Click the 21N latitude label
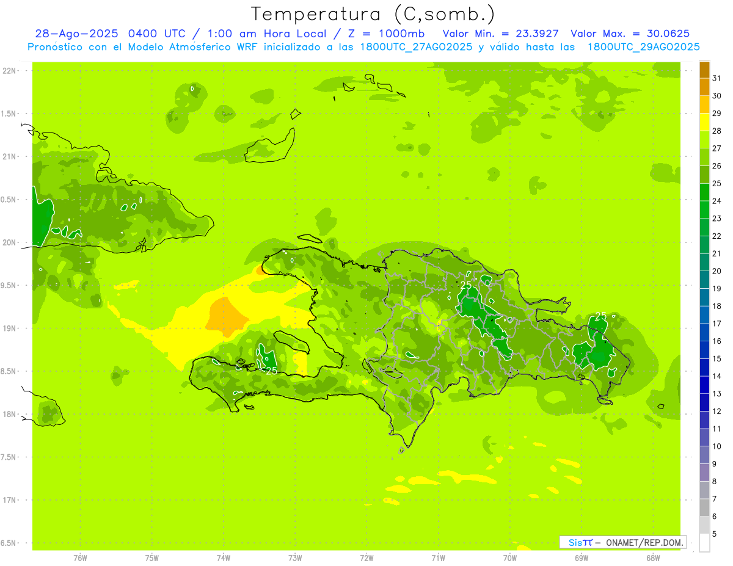The height and width of the screenshot is (566, 733). coord(9,157)
